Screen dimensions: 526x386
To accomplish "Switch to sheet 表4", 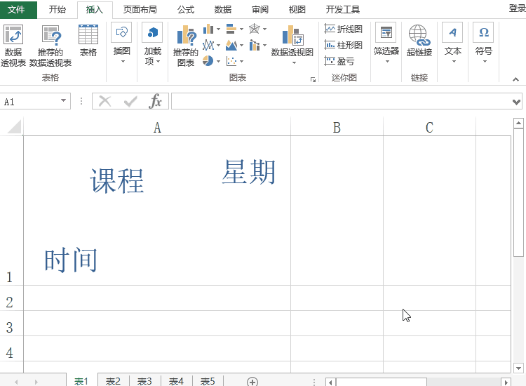I will (x=176, y=381).
